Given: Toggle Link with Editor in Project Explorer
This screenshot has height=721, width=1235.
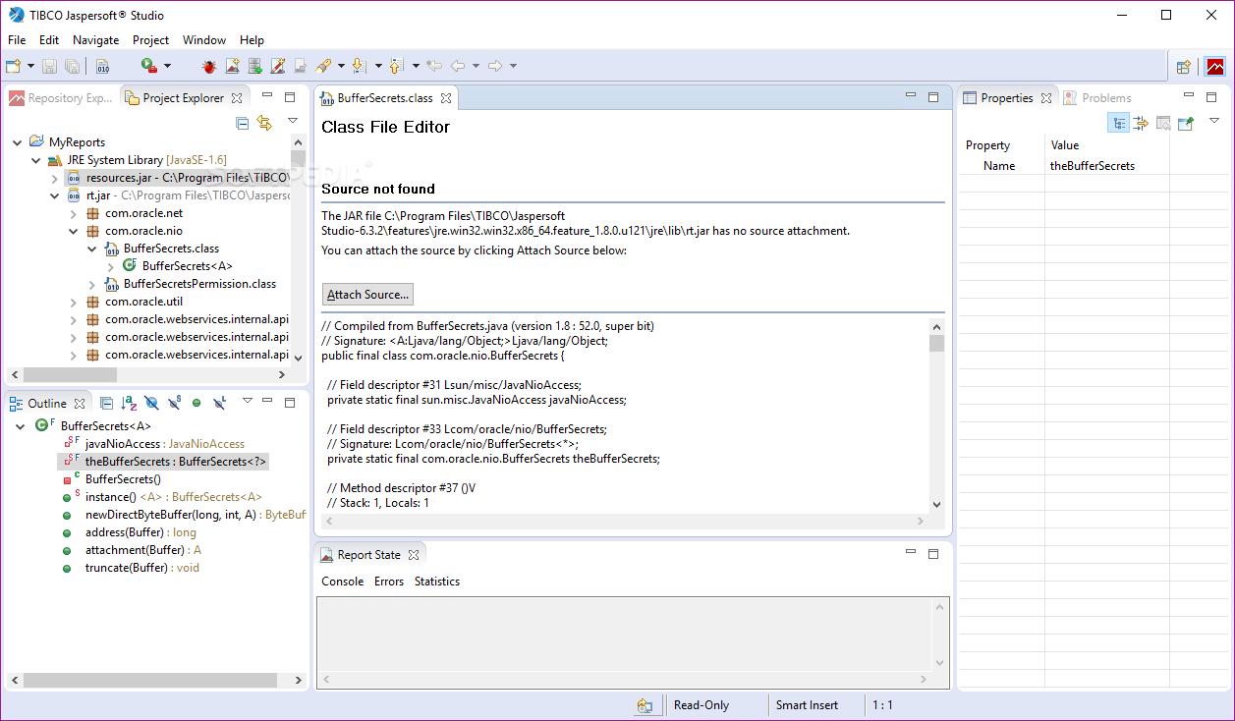Looking at the screenshot, I should (264, 123).
